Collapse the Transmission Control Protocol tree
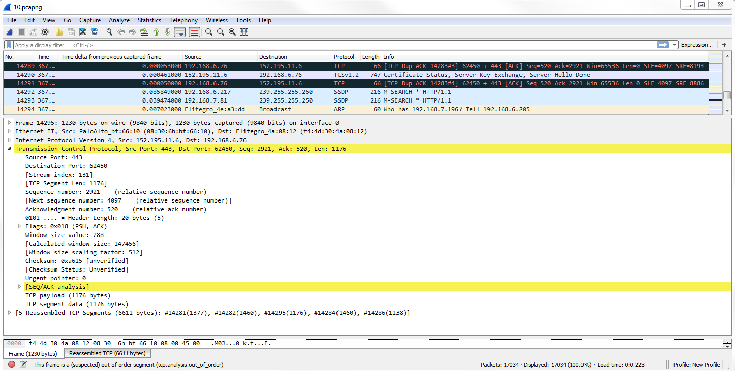 [x=9, y=149]
